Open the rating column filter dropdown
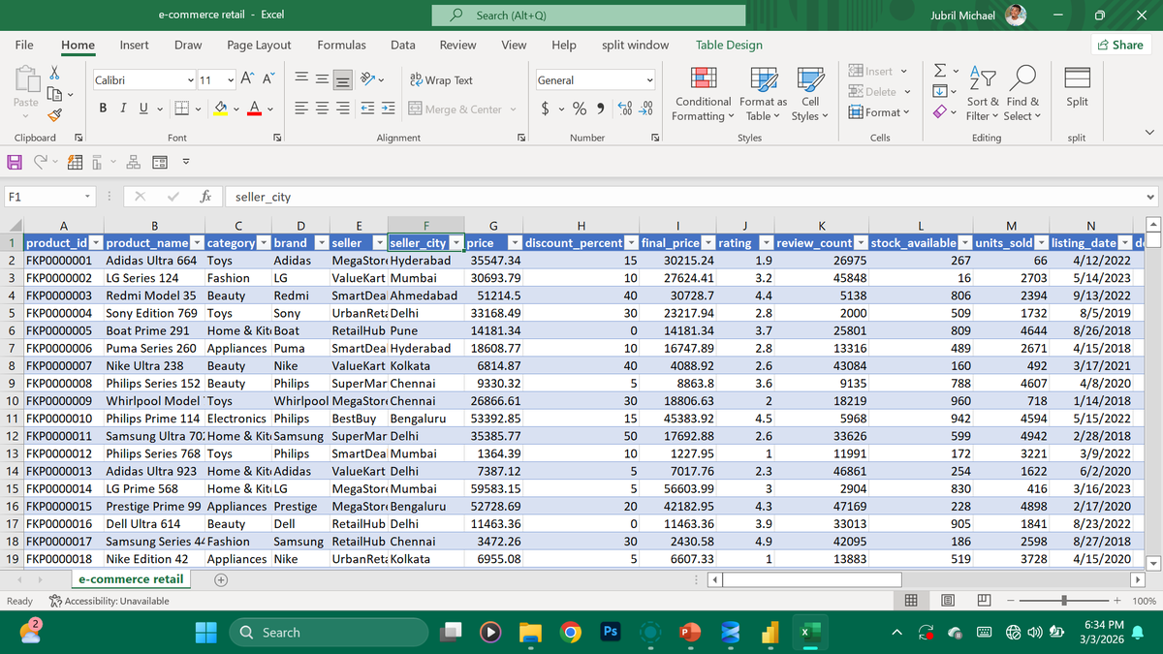This screenshot has height=654, width=1163. pos(766,243)
